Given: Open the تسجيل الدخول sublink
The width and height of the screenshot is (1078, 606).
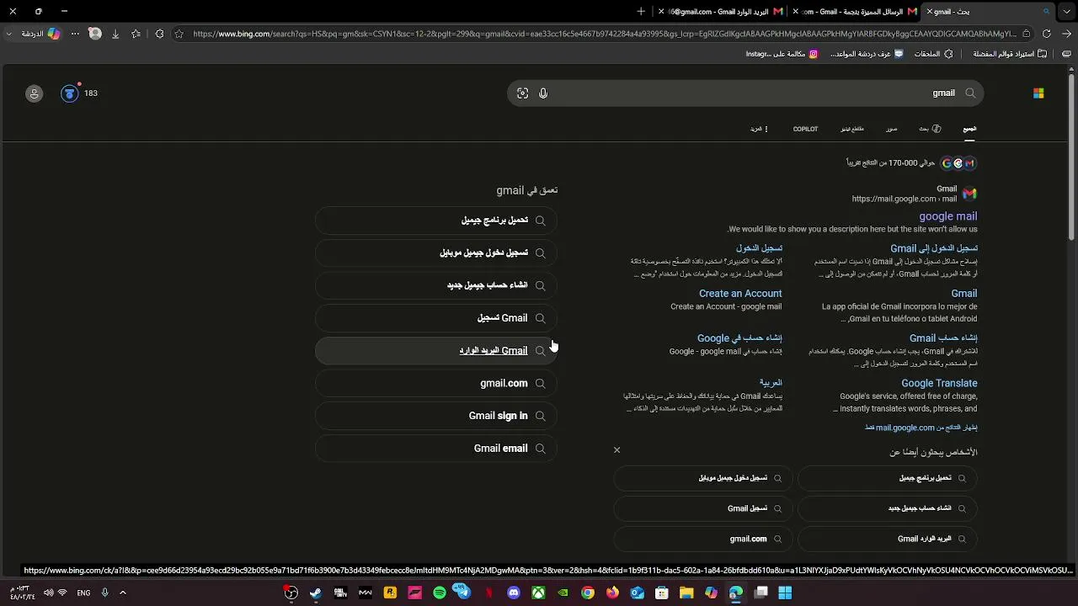Looking at the screenshot, I should pyautogui.click(x=759, y=248).
